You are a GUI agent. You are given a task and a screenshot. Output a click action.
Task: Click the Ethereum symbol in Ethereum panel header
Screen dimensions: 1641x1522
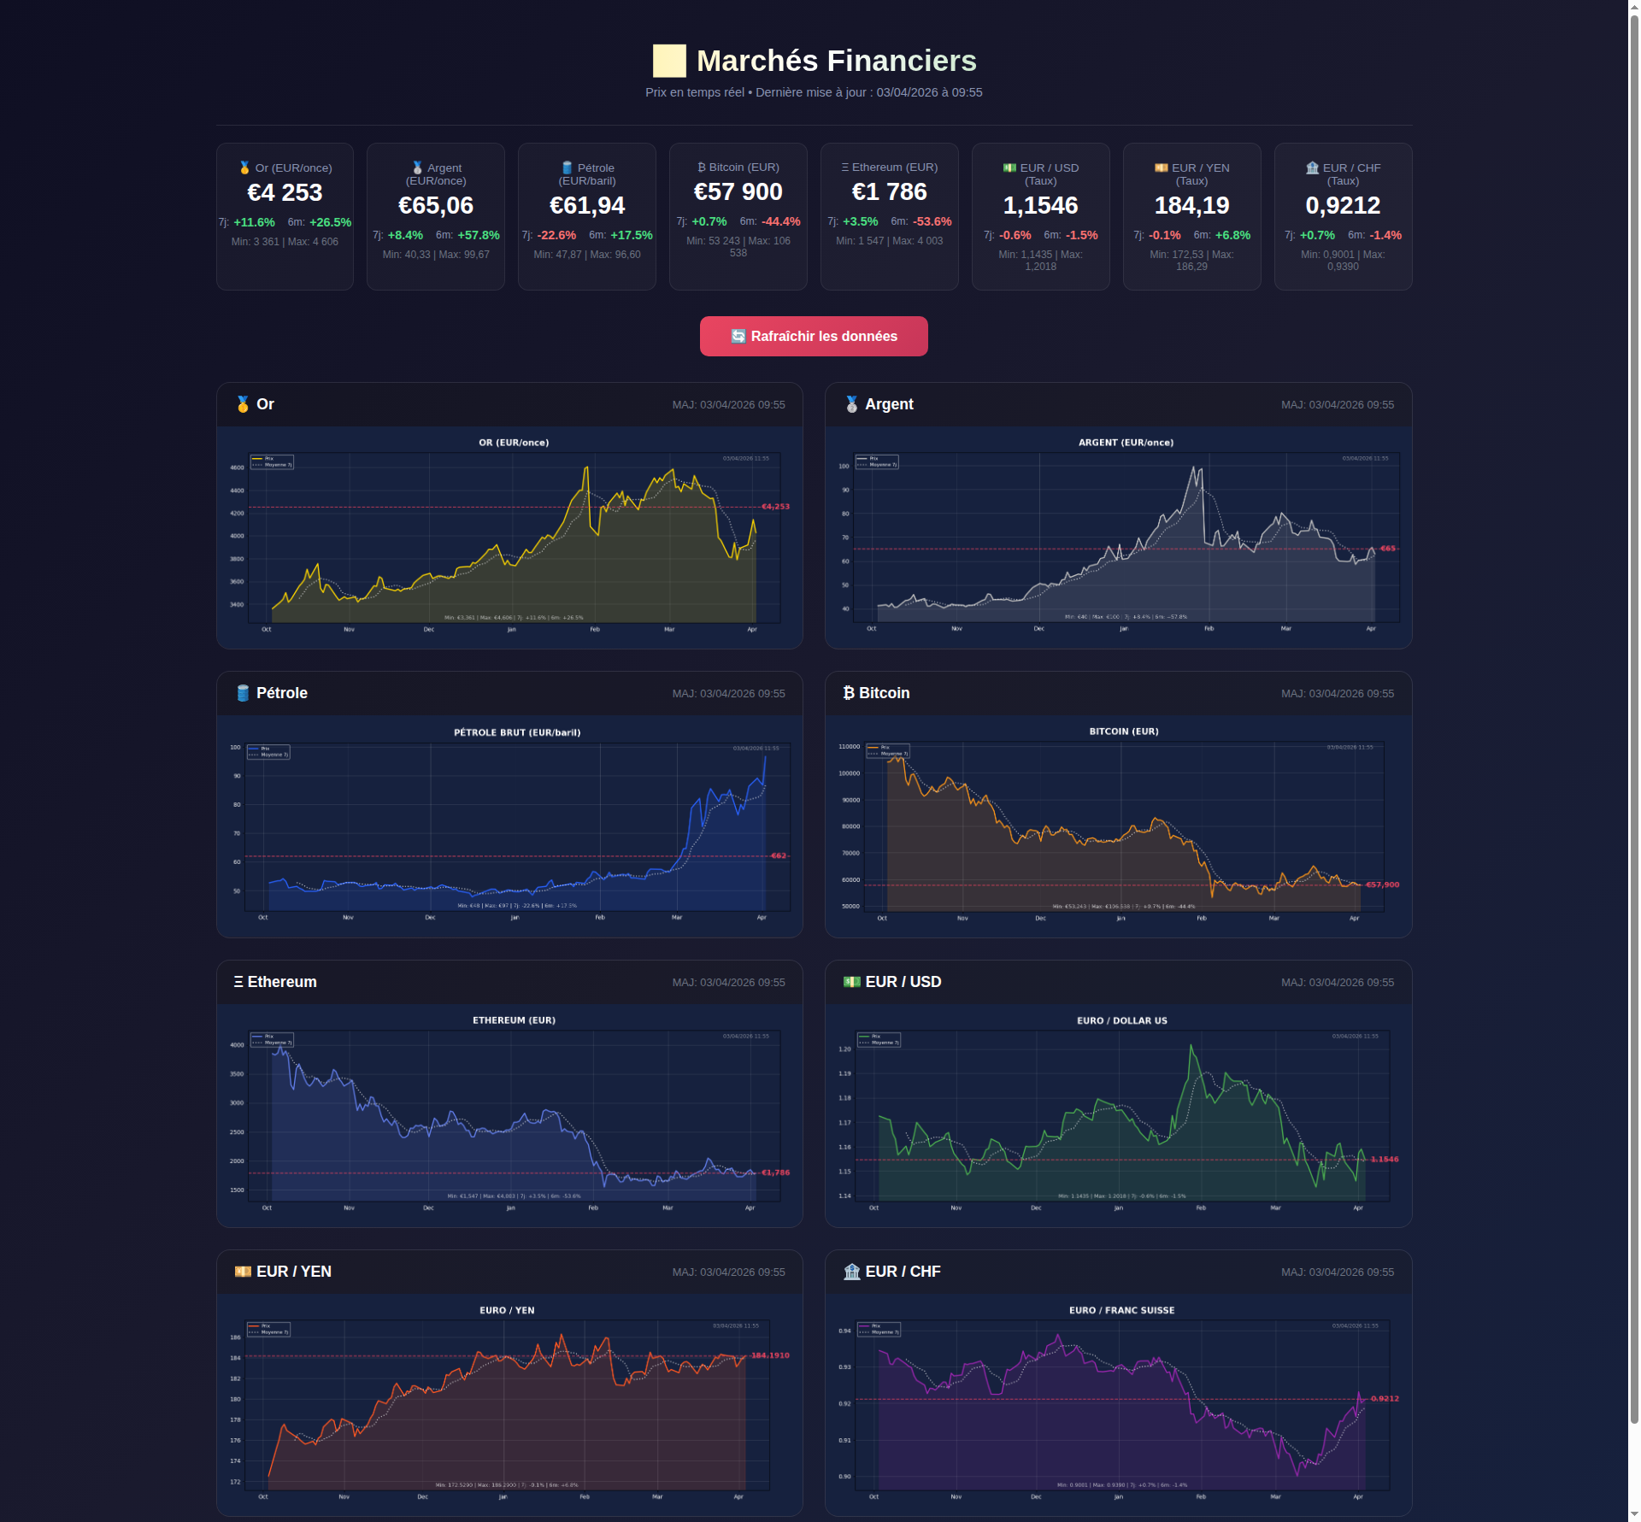point(238,982)
